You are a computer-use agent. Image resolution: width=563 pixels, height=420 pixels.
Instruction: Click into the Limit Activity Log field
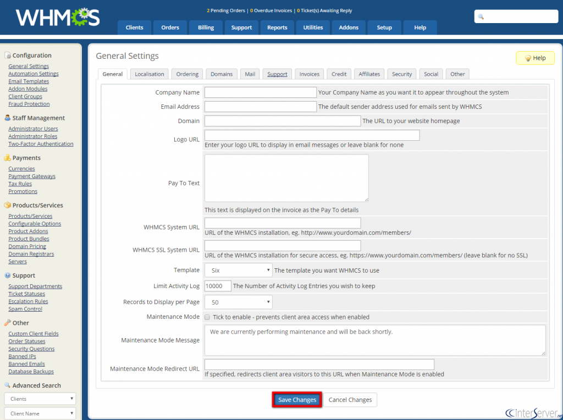(x=218, y=286)
